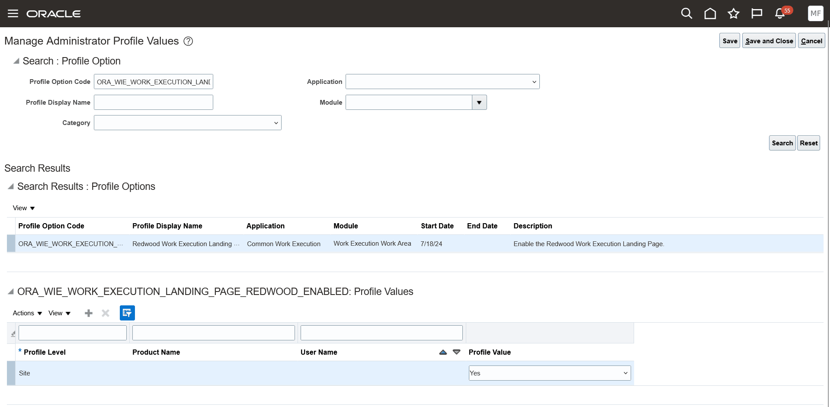The image size is (830, 407).
Task: Open the MF user profile menu
Action: tap(816, 13)
